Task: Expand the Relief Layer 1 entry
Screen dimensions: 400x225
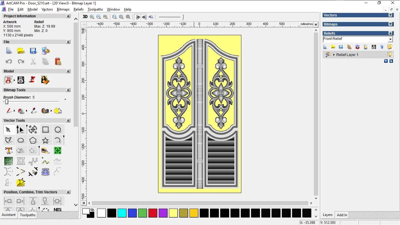Action: pyautogui.click(x=334, y=55)
